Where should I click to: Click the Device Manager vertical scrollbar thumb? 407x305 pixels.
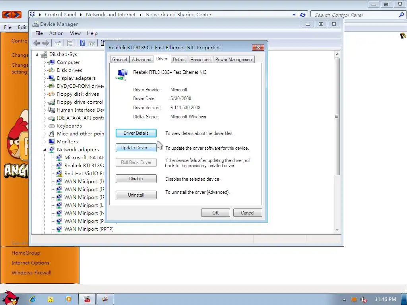[x=337, y=116]
